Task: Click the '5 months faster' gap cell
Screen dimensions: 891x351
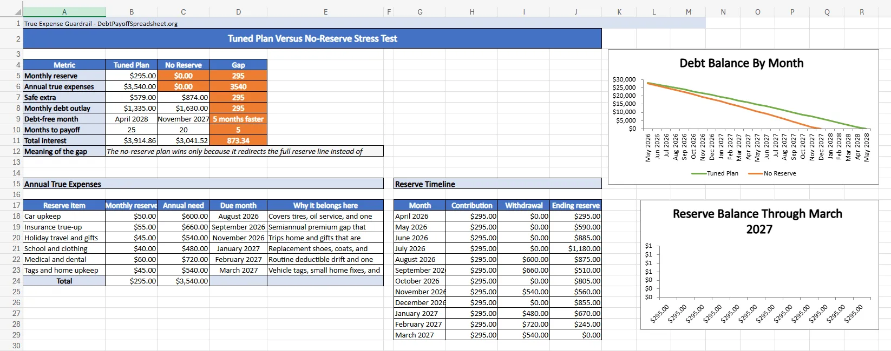Action: 238,119
